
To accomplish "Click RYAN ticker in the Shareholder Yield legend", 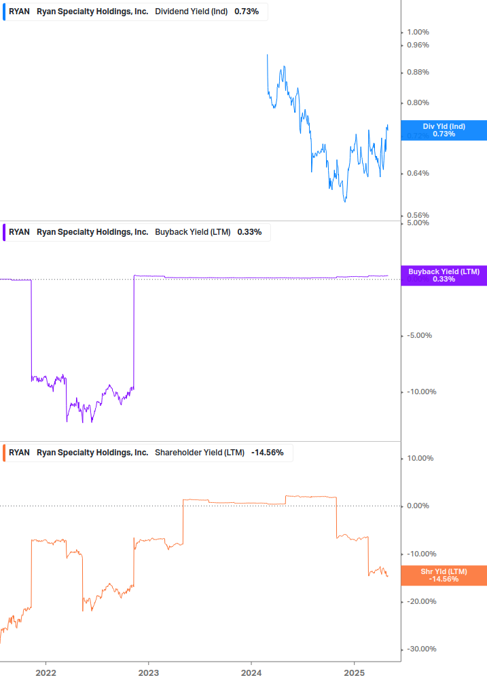I will (19, 453).
